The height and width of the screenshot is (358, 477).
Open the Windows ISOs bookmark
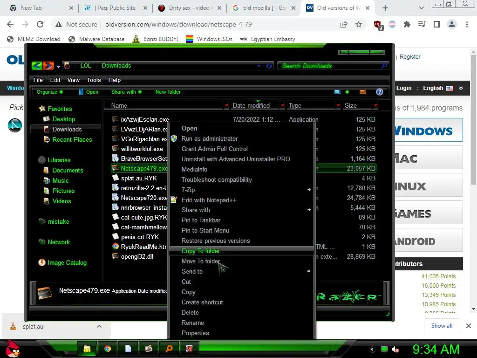point(209,39)
